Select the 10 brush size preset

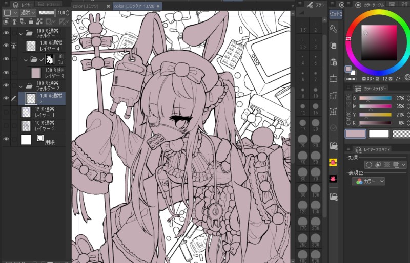coord(316,93)
